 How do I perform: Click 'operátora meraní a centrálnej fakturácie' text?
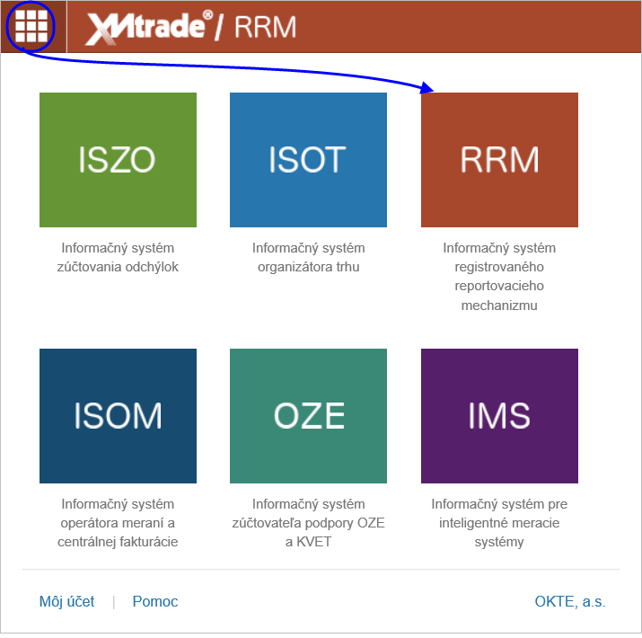pyautogui.click(x=118, y=532)
